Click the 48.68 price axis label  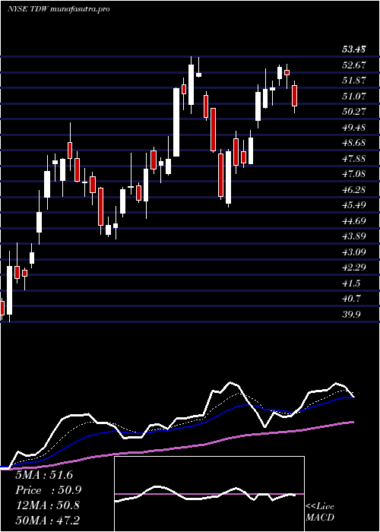pyautogui.click(x=353, y=143)
